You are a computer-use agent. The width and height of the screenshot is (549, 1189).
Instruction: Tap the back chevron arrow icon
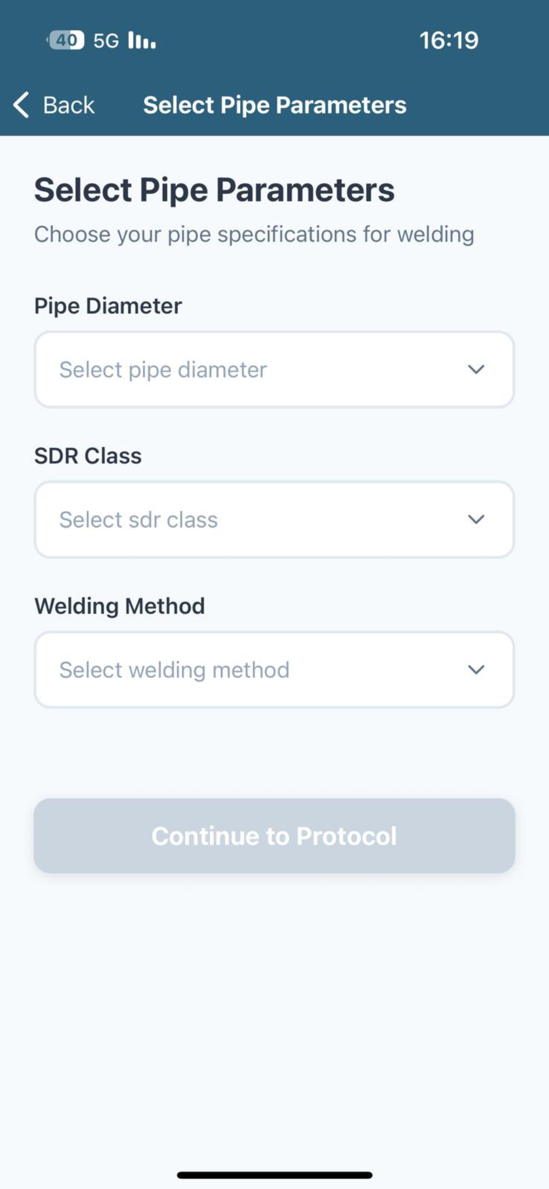[21, 105]
